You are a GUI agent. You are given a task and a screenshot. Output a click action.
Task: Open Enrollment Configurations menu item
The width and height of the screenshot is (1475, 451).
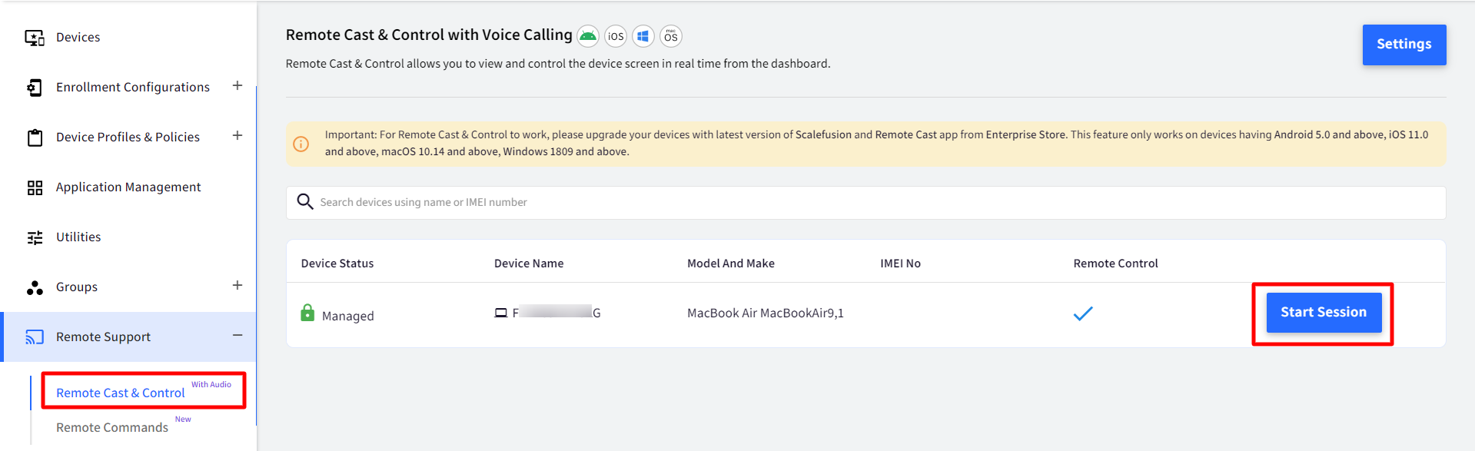click(x=133, y=87)
